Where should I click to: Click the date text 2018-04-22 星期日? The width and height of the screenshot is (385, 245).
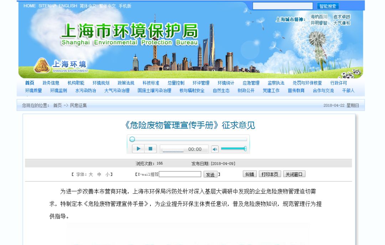[341, 105]
